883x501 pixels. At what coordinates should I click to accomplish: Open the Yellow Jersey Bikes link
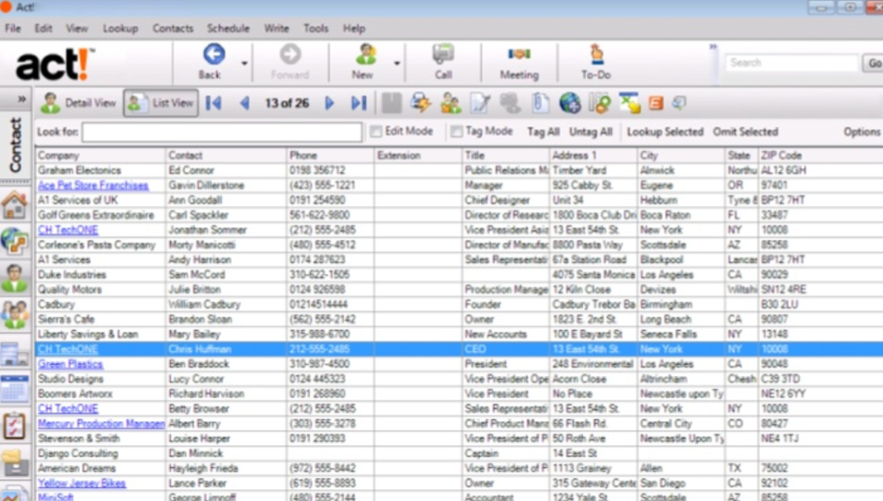pos(82,483)
